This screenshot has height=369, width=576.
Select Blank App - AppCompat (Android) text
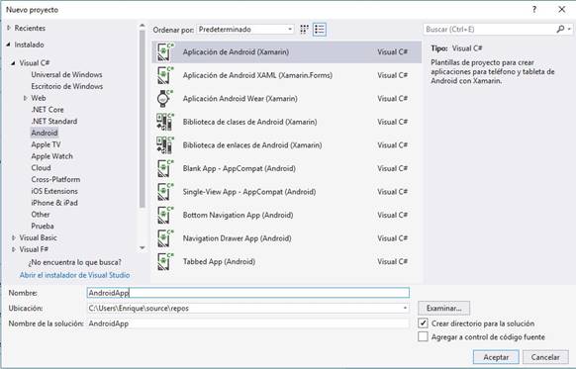(240, 168)
